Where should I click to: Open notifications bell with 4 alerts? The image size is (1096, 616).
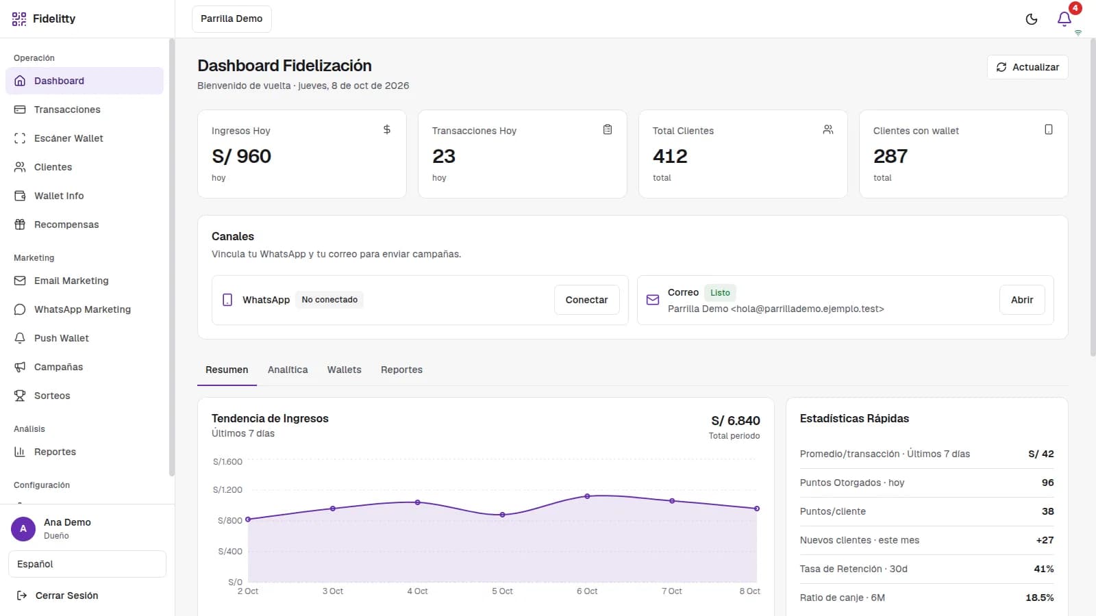click(x=1064, y=19)
